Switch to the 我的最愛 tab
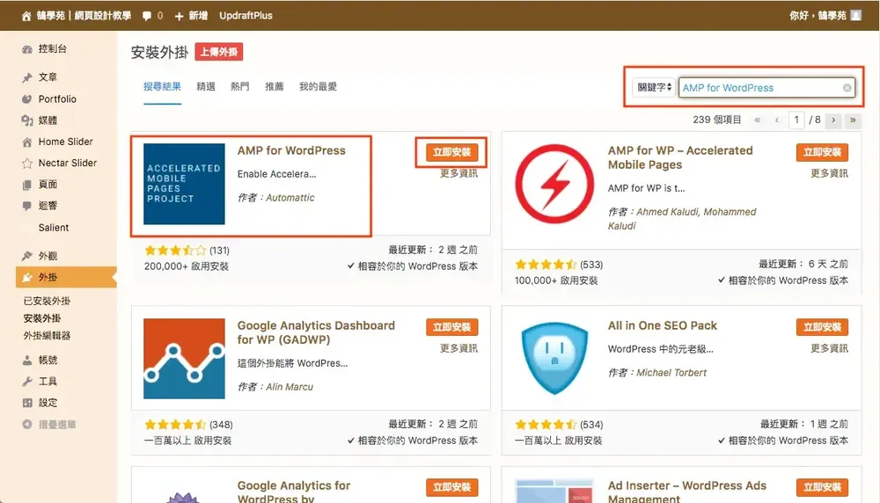 click(x=319, y=86)
